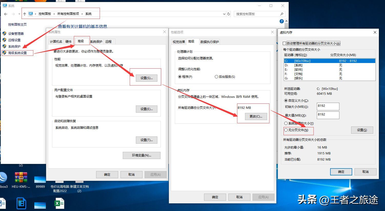Select drive D: [系统] in the list
Screen dimensions: 385x211
[330, 65]
